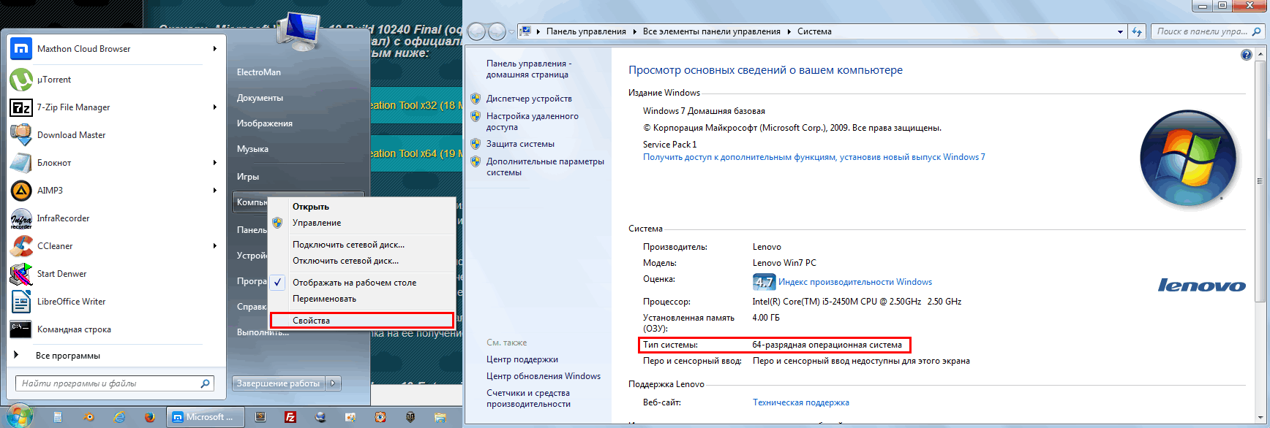Image resolution: width=1270 pixels, height=428 pixels.
Task: Open Счетчики и средства производительности link
Action: pos(528,398)
